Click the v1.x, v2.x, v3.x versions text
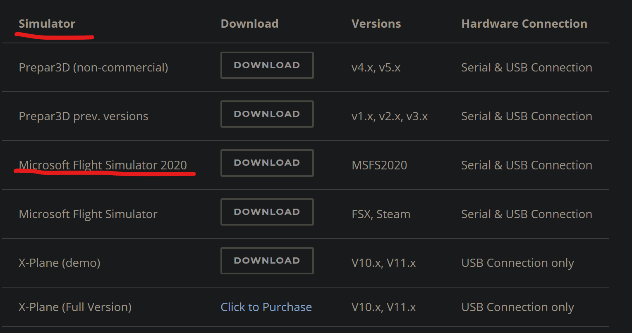This screenshot has height=333, width=632. 390,116
